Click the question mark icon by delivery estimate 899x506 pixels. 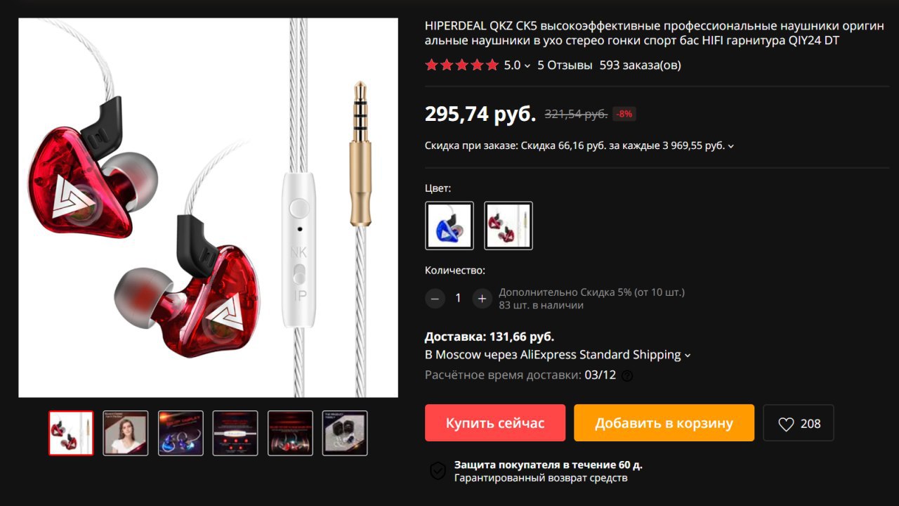coord(627,375)
